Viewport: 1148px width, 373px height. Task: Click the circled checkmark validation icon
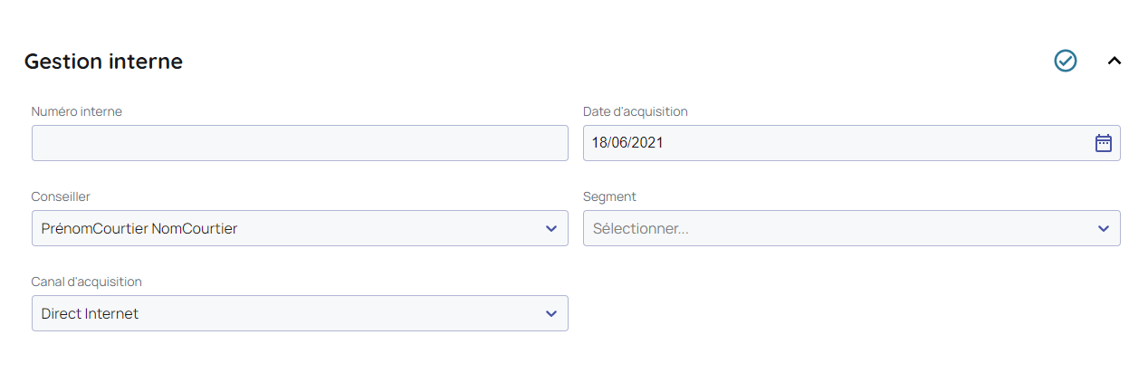1066,61
